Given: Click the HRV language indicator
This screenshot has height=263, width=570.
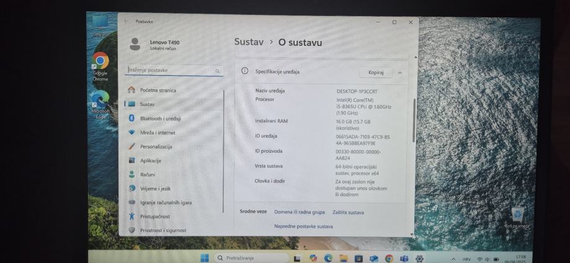Looking at the screenshot, I should tap(467, 259).
